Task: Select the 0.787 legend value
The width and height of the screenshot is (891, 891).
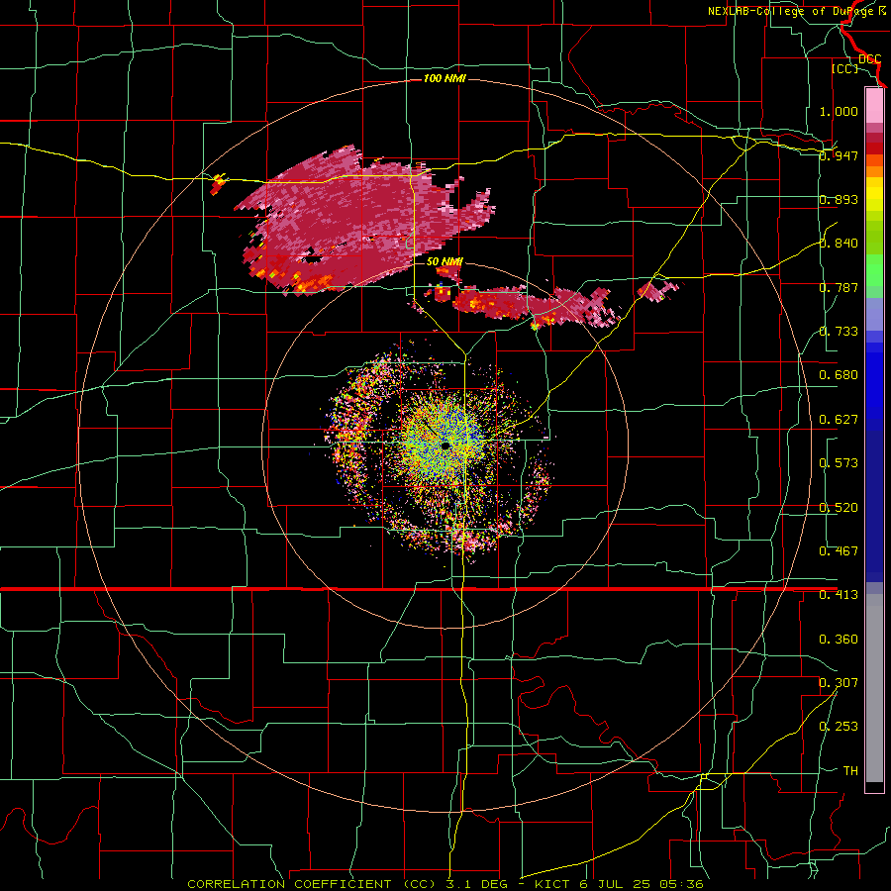Action: pos(839,287)
